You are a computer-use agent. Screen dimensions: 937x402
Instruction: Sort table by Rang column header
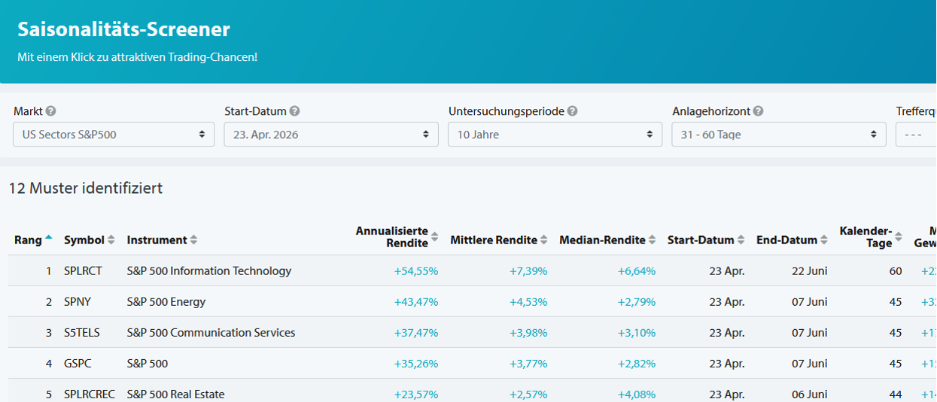tap(28, 240)
